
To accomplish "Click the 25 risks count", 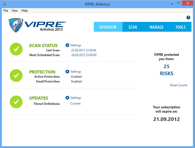I will (167, 66).
